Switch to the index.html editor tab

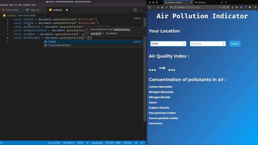click(10, 10)
